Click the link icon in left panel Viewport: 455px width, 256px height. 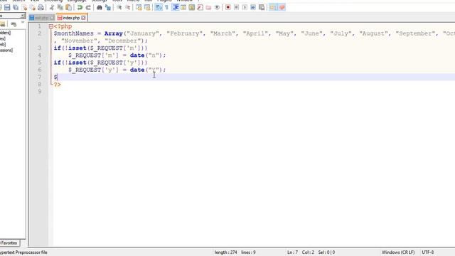[14, 24]
